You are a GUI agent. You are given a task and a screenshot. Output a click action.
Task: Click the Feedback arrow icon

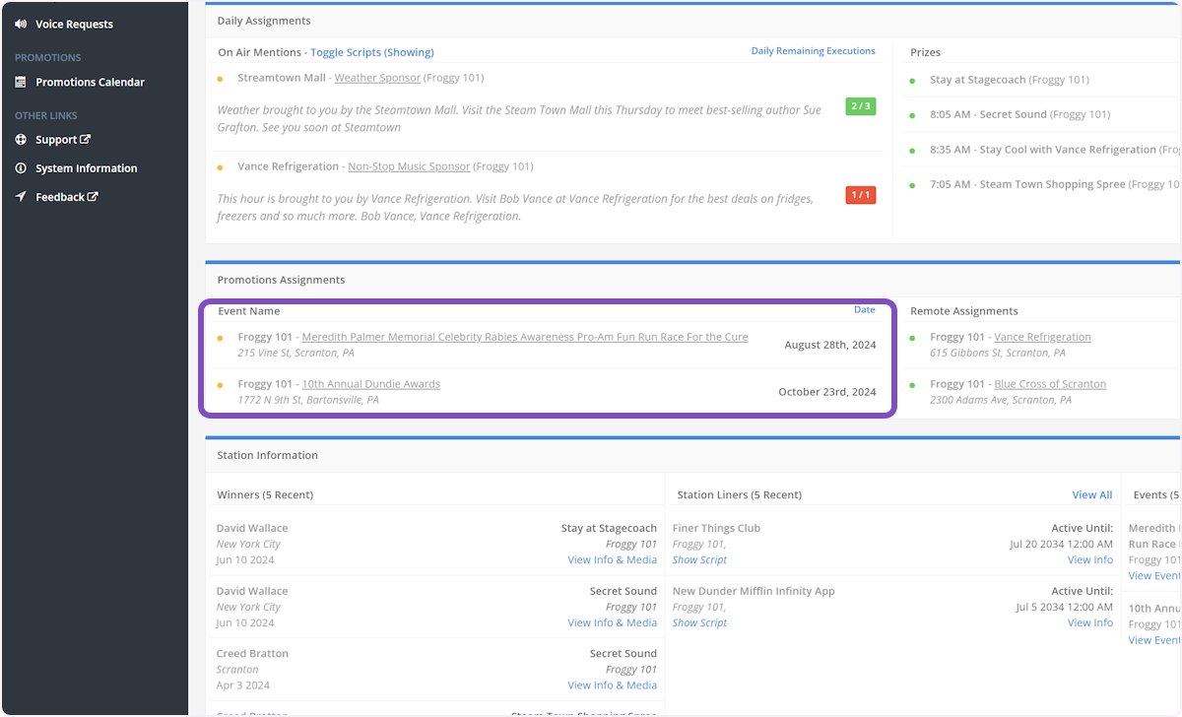pos(21,197)
